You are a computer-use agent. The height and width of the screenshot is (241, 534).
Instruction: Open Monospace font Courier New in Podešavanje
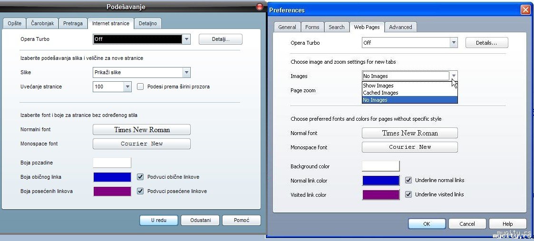pyautogui.click(x=142, y=144)
